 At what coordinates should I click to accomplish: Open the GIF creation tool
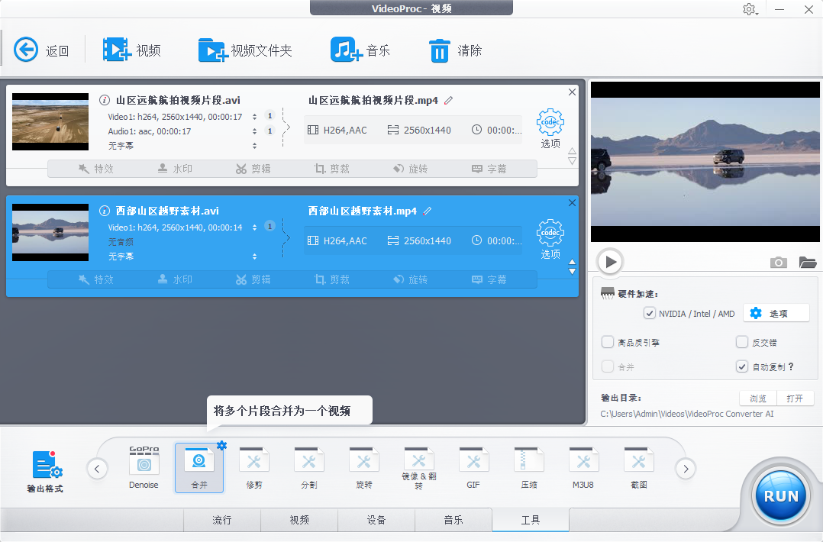(473, 466)
